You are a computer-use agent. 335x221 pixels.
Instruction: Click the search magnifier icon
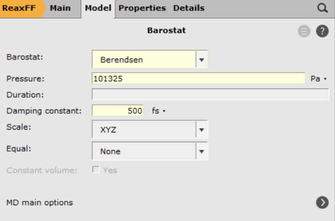(322, 8)
